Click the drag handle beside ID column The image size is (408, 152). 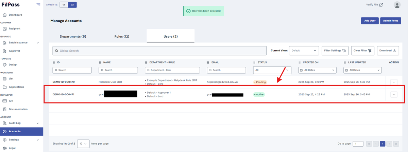(x=54, y=62)
